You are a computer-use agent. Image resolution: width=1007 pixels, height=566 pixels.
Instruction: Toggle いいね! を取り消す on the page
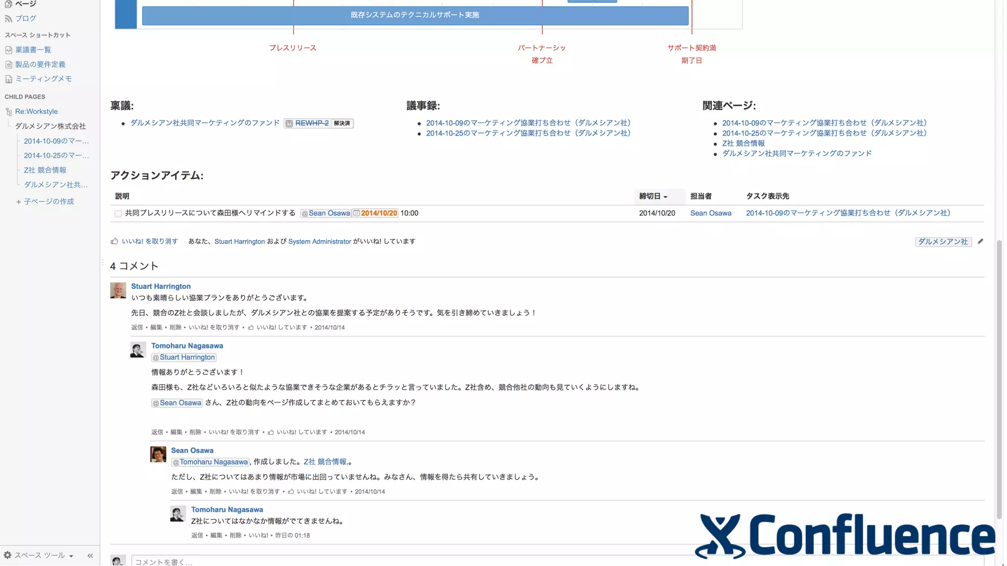click(149, 241)
